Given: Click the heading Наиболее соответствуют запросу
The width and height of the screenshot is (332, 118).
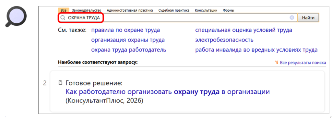Looking at the screenshot, I should pyautogui.click(x=98, y=63).
